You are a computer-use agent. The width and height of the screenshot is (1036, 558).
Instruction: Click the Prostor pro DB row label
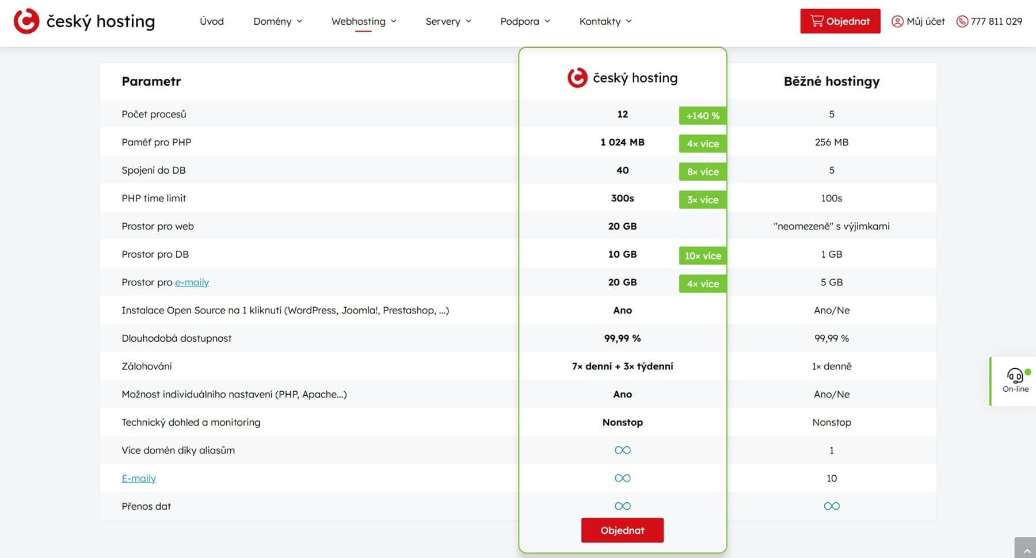click(155, 254)
